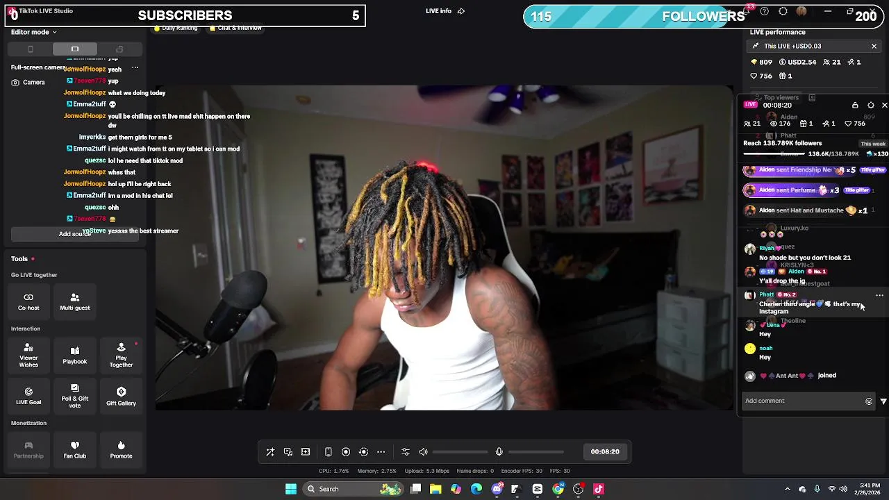
Task: Open Microsoft Edge from taskbar
Action: (x=476, y=489)
